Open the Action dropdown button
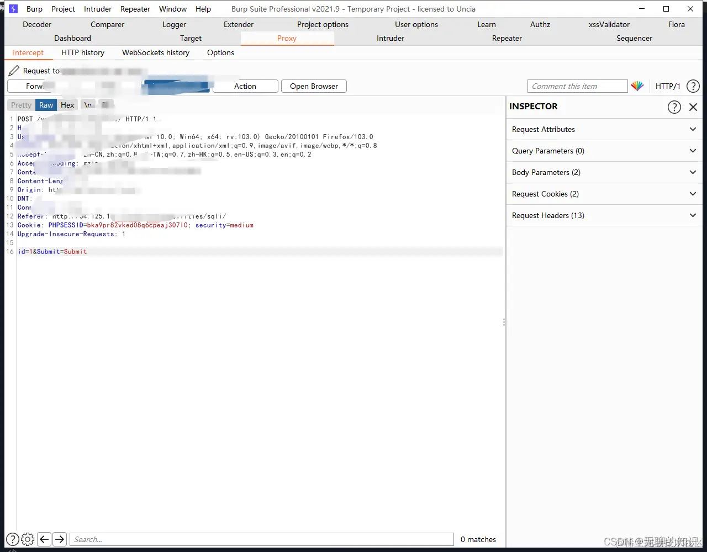This screenshot has height=552, width=707. tap(245, 86)
